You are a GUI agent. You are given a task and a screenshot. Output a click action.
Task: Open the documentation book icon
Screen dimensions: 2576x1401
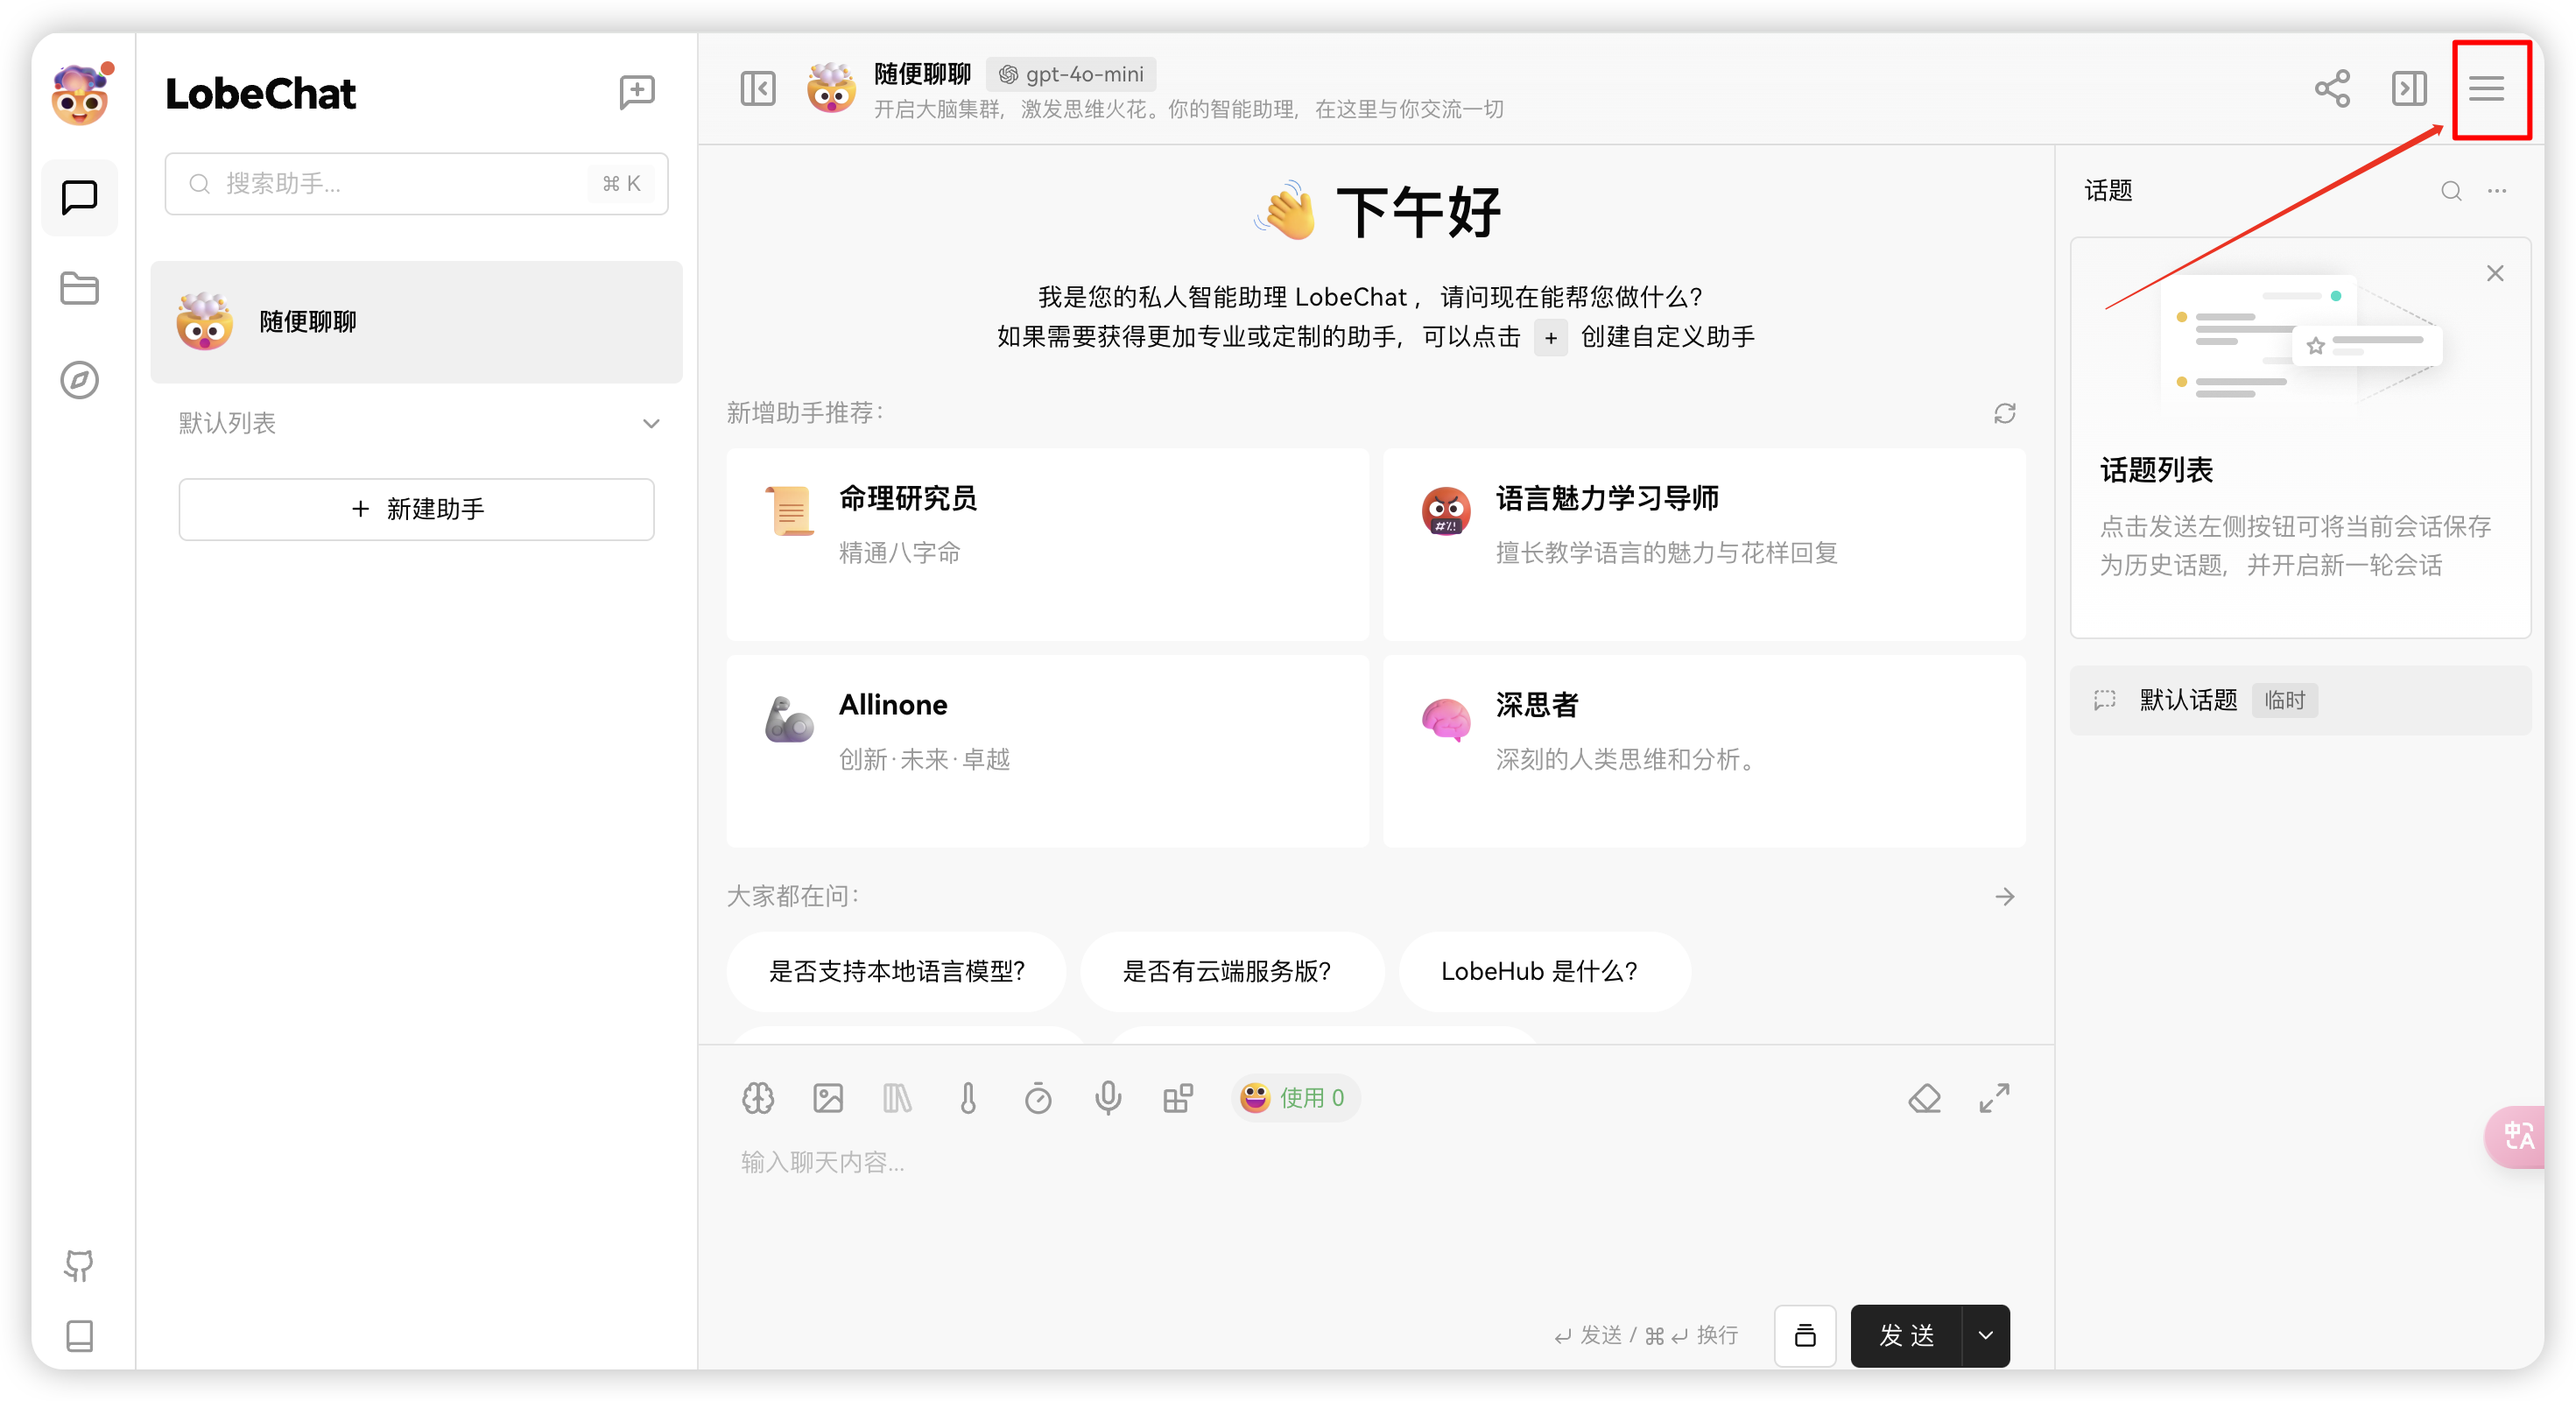coord(79,1336)
